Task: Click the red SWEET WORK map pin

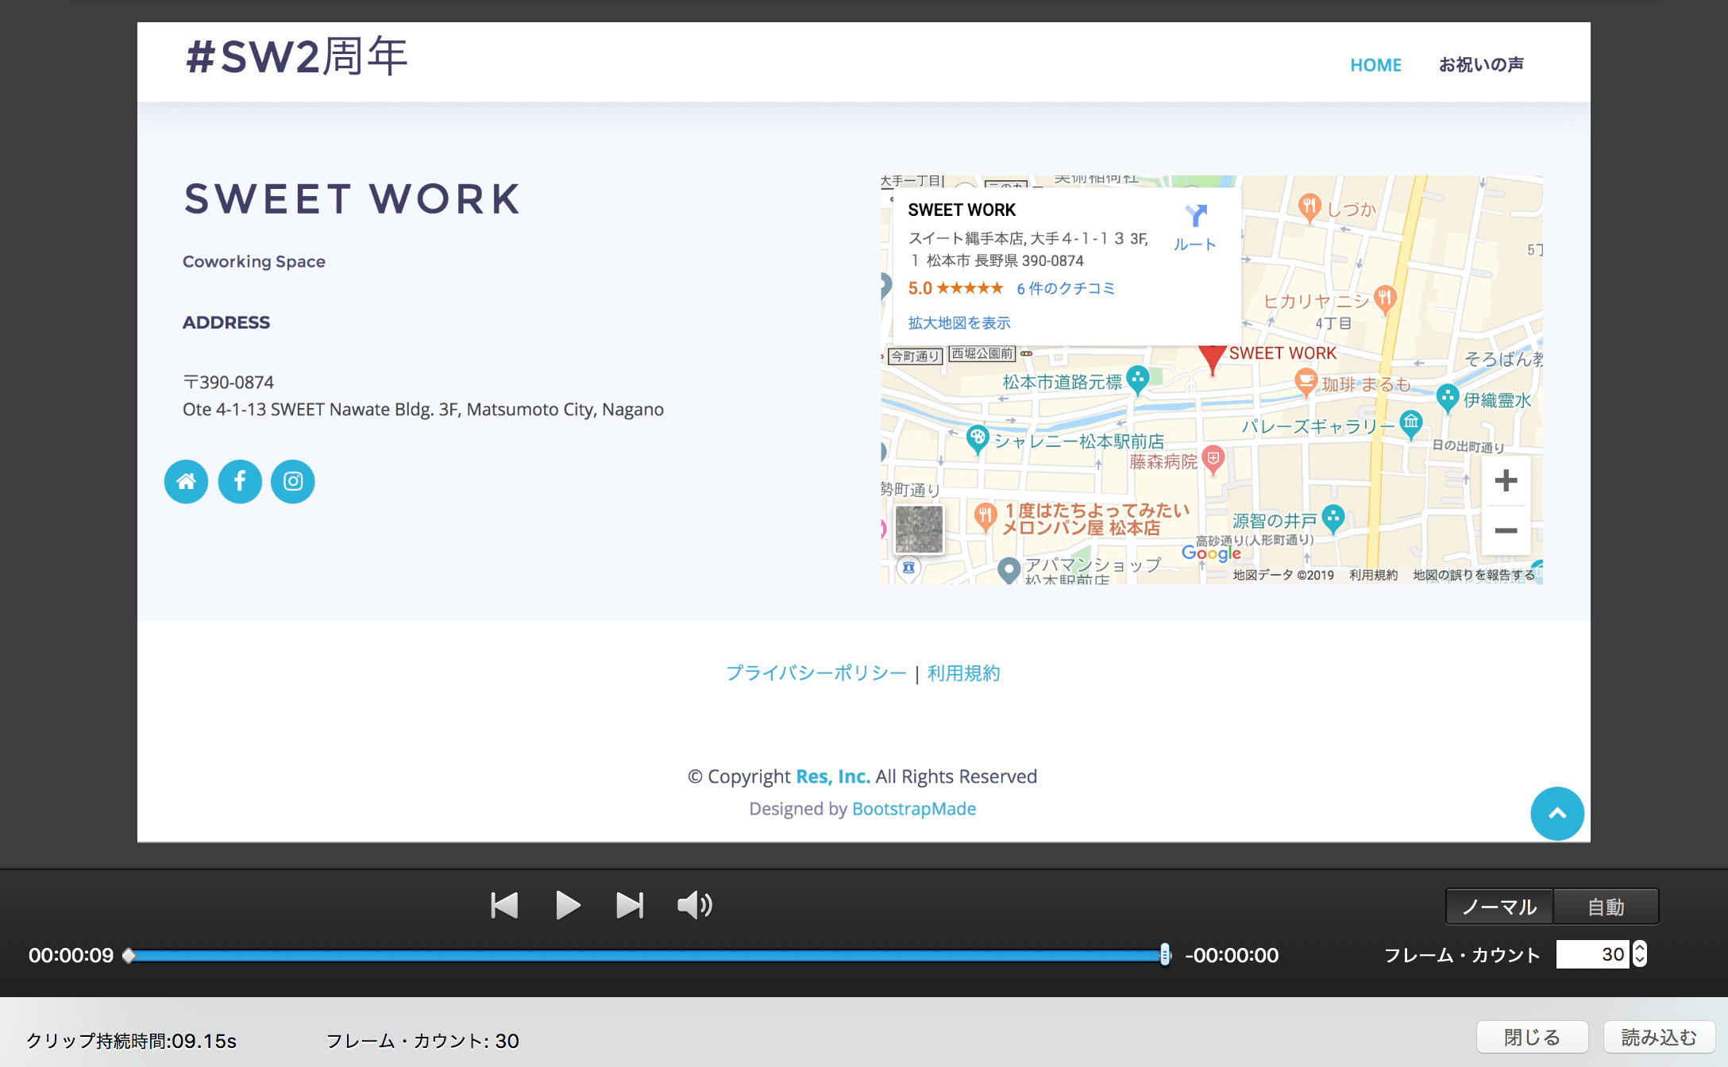Action: [x=1212, y=360]
